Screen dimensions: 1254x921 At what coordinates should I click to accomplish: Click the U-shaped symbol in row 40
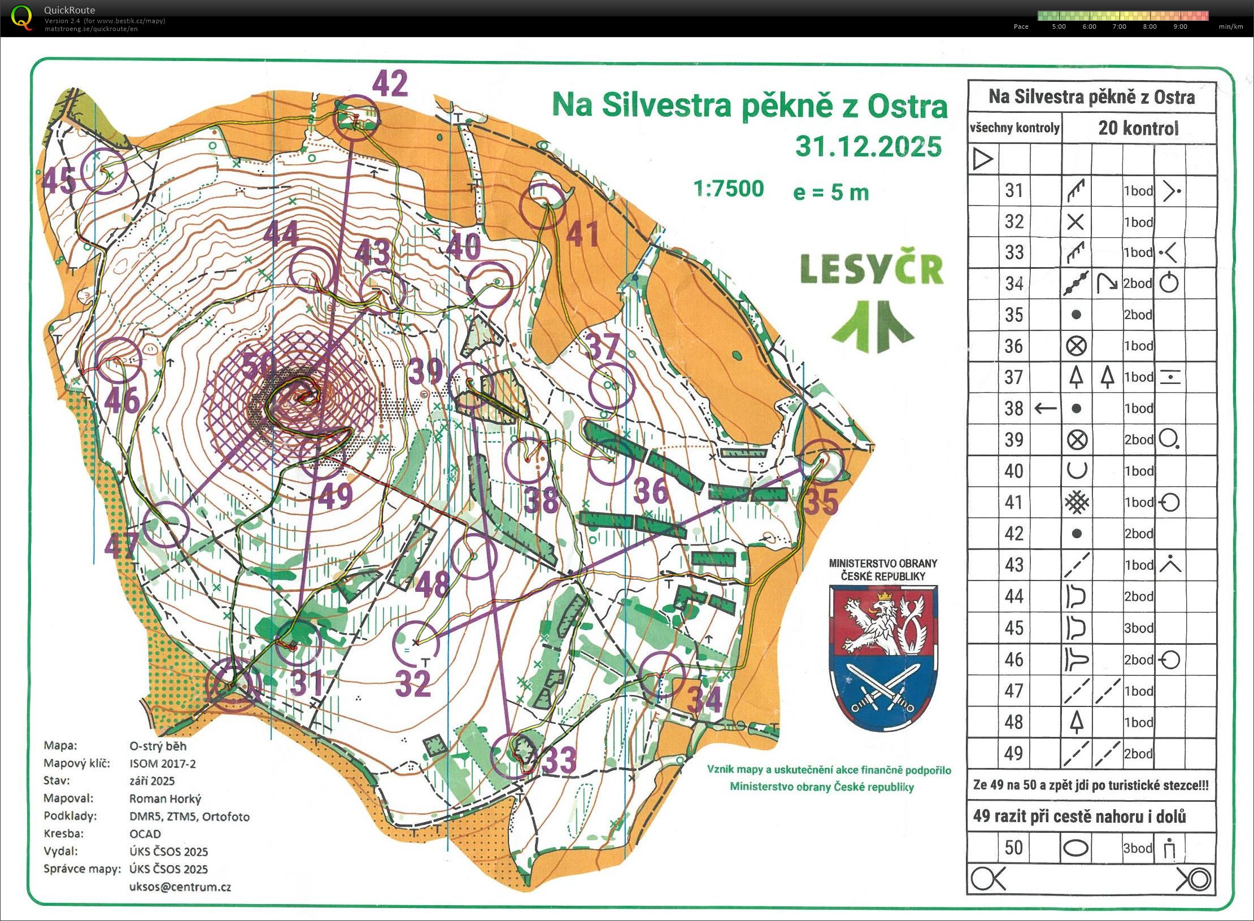click(1077, 470)
